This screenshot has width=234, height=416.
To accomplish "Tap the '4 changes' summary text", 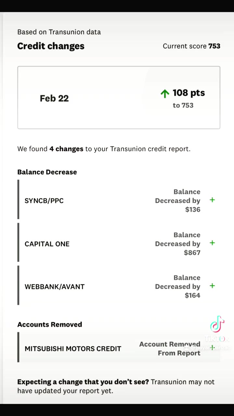I will pyautogui.click(x=66, y=149).
